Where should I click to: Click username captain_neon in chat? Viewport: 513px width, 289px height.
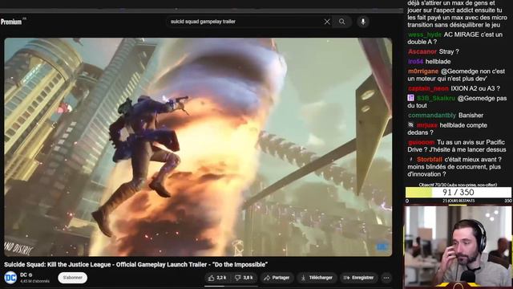point(428,88)
